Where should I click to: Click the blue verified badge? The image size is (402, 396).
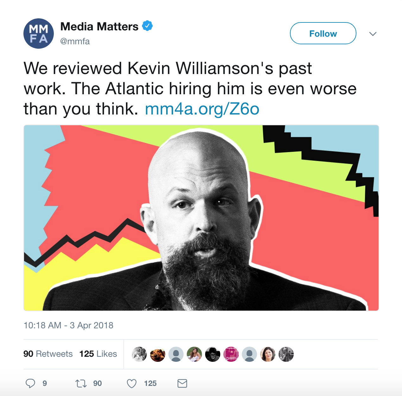(147, 26)
